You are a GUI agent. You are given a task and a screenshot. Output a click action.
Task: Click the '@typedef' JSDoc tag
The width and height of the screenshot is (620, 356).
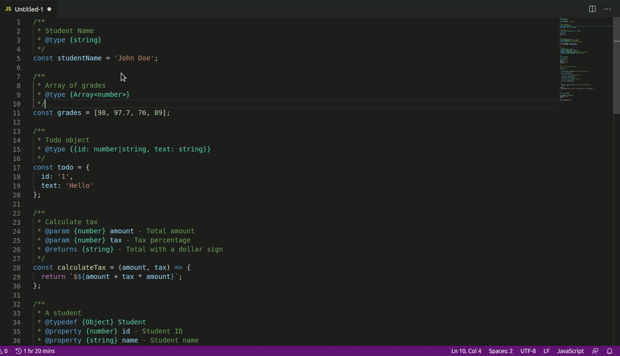point(61,322)
